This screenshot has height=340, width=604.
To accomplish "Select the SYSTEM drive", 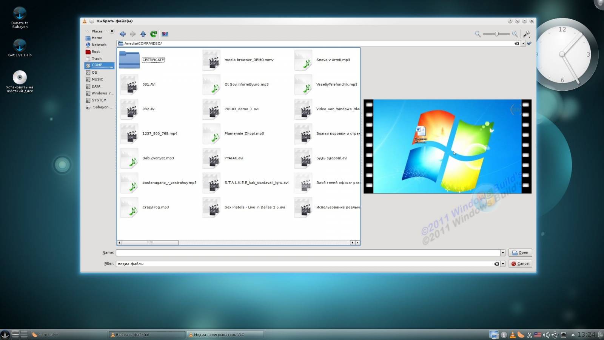I will tap(99, 100).
